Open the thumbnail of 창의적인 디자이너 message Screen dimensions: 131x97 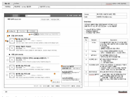click(12, 60)
